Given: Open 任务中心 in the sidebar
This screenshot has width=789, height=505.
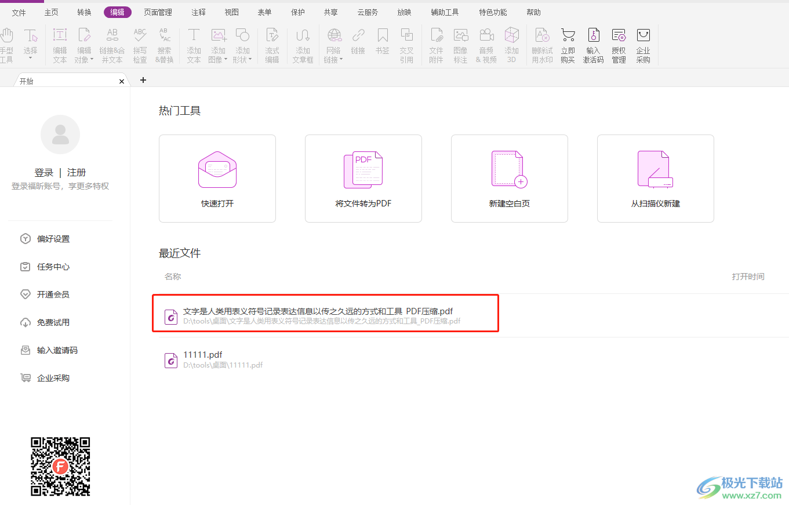Looking at the screenshot, I should pos(45,267).
